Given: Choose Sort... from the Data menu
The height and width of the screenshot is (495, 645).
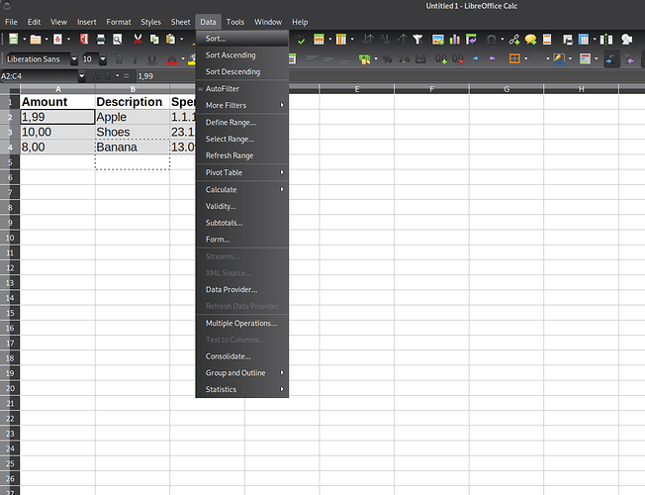Looking at the screenshot, I should [241, 39].
